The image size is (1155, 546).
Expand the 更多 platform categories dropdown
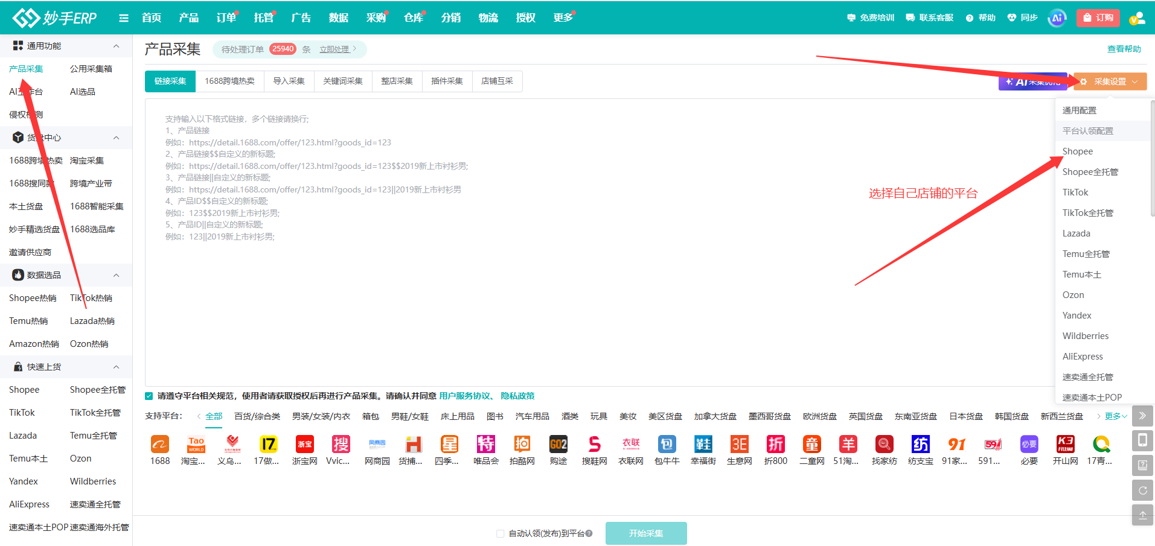point(1116,416)
